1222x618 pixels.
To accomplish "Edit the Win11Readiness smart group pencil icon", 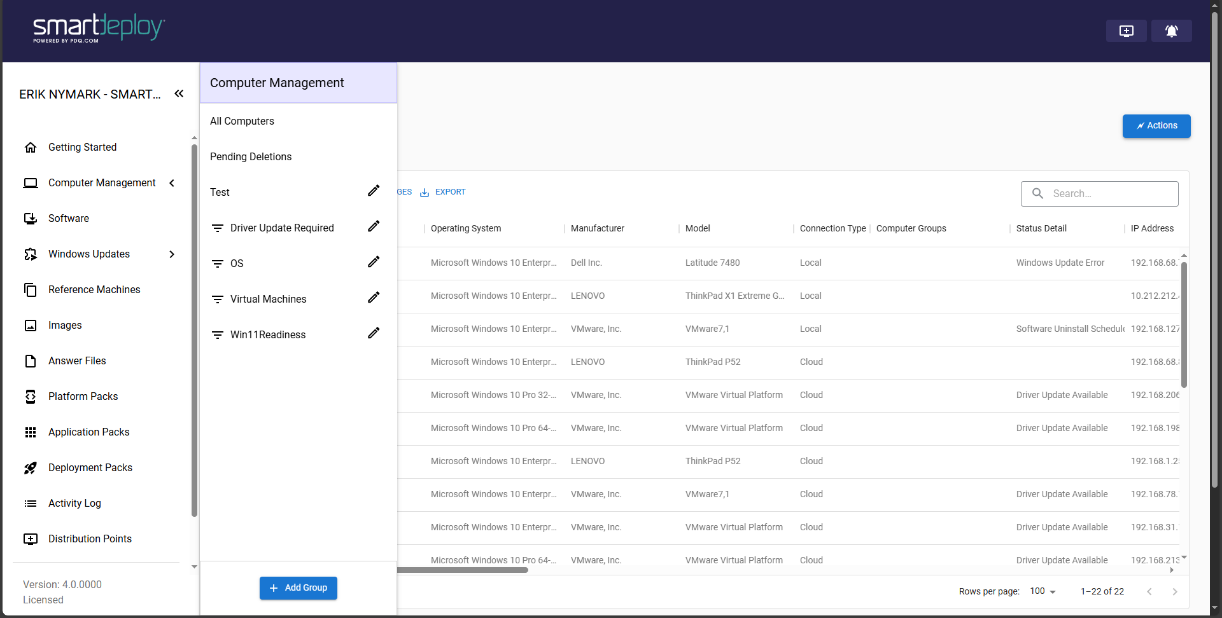I will pos(374,333).
